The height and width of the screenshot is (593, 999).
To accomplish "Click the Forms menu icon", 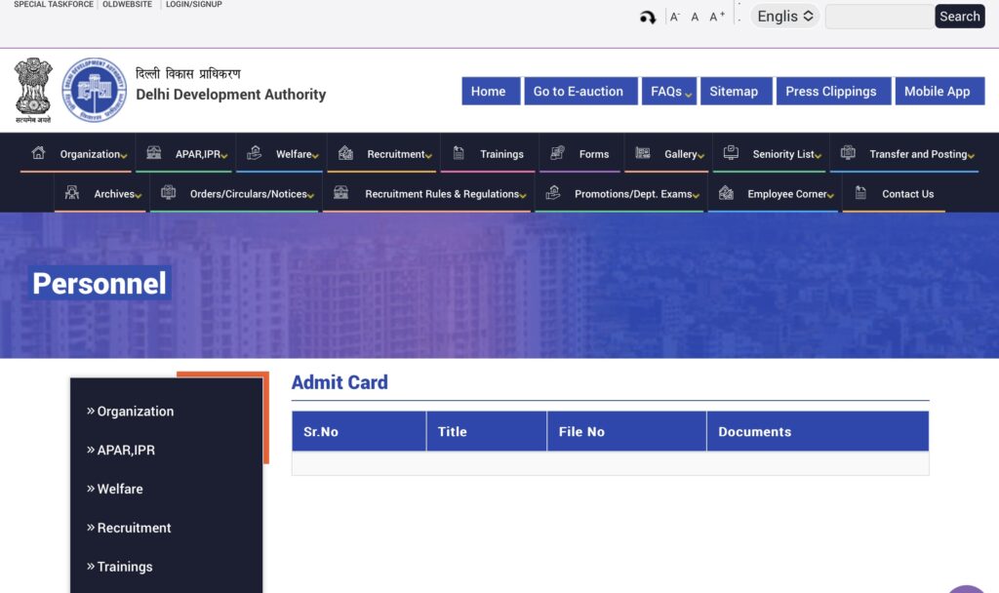I will point(557,153).
